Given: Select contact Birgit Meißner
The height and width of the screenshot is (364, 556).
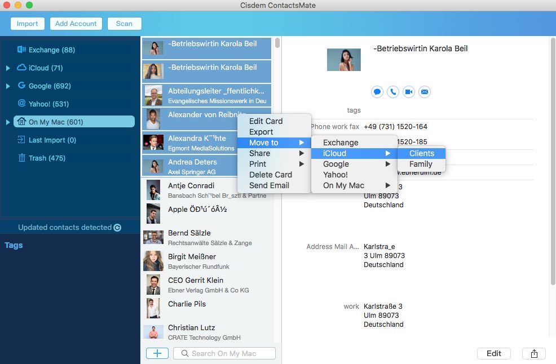Looking at the screenshot, I should tap(208, 261).
